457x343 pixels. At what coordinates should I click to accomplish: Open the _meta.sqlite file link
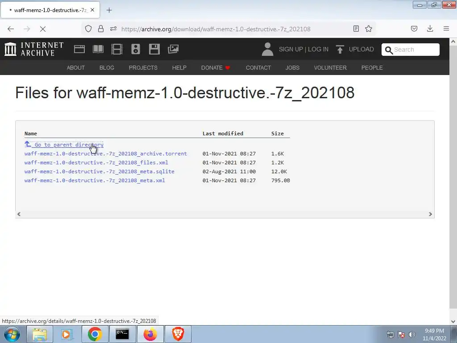(100, 171)
